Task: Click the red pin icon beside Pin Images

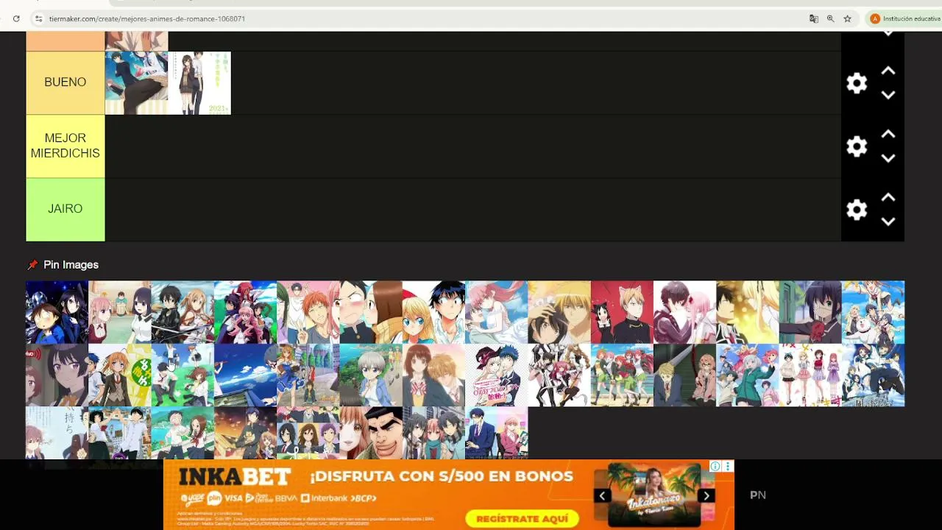Action: pyautogui.click(x=32, y=265)
